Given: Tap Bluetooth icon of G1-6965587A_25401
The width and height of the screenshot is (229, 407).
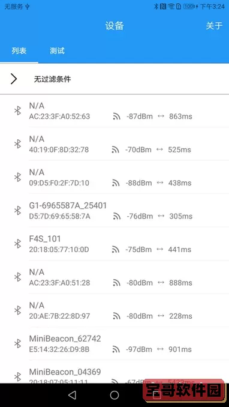Looking at the screenshot, I should (17, 210).
